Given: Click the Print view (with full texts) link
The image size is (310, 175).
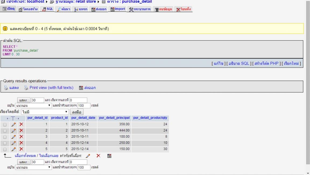Looking at the screenshot, I should [x=51, y=88].
